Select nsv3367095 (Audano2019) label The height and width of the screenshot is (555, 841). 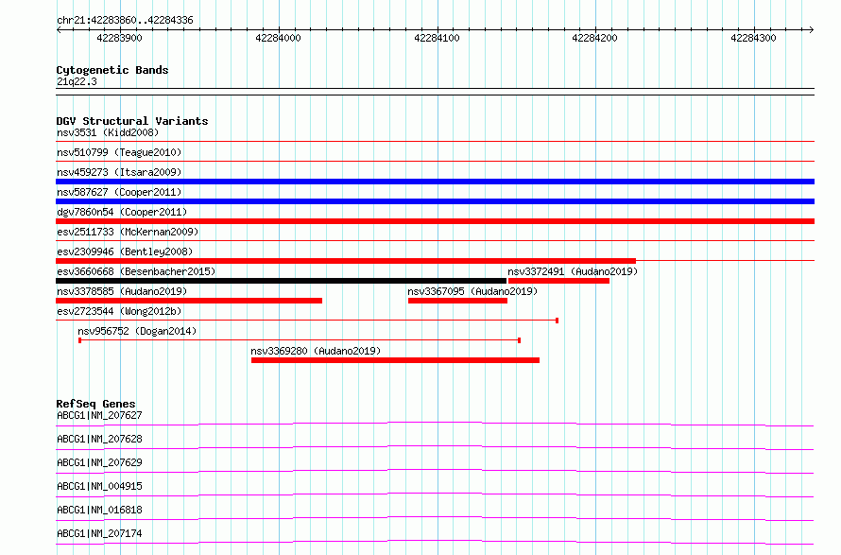point(472,291)
